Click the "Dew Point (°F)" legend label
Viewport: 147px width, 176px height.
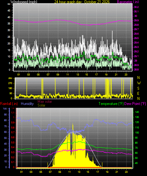[x=135, y=104]
